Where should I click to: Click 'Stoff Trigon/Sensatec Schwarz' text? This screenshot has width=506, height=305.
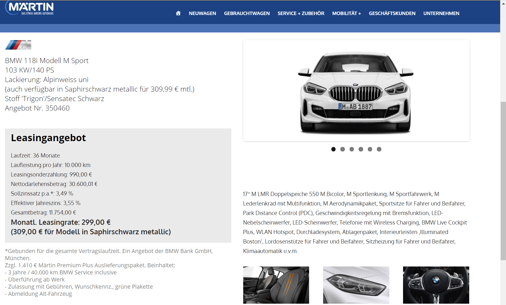(55, 99)
